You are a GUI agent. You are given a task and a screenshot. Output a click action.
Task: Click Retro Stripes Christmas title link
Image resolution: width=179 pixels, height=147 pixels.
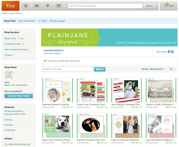click(x=126, y=105)
